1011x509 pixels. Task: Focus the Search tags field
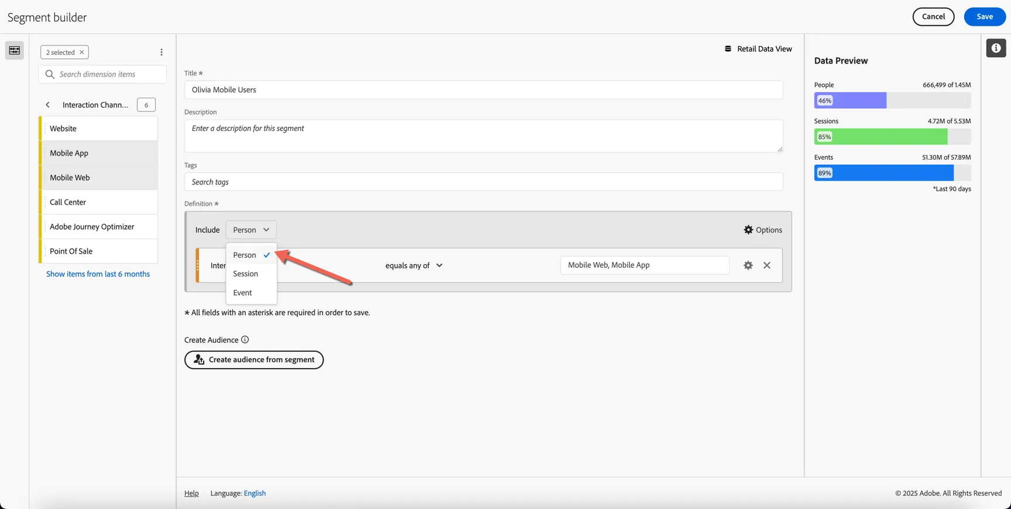pyautogui.click(x=483, y=182)
